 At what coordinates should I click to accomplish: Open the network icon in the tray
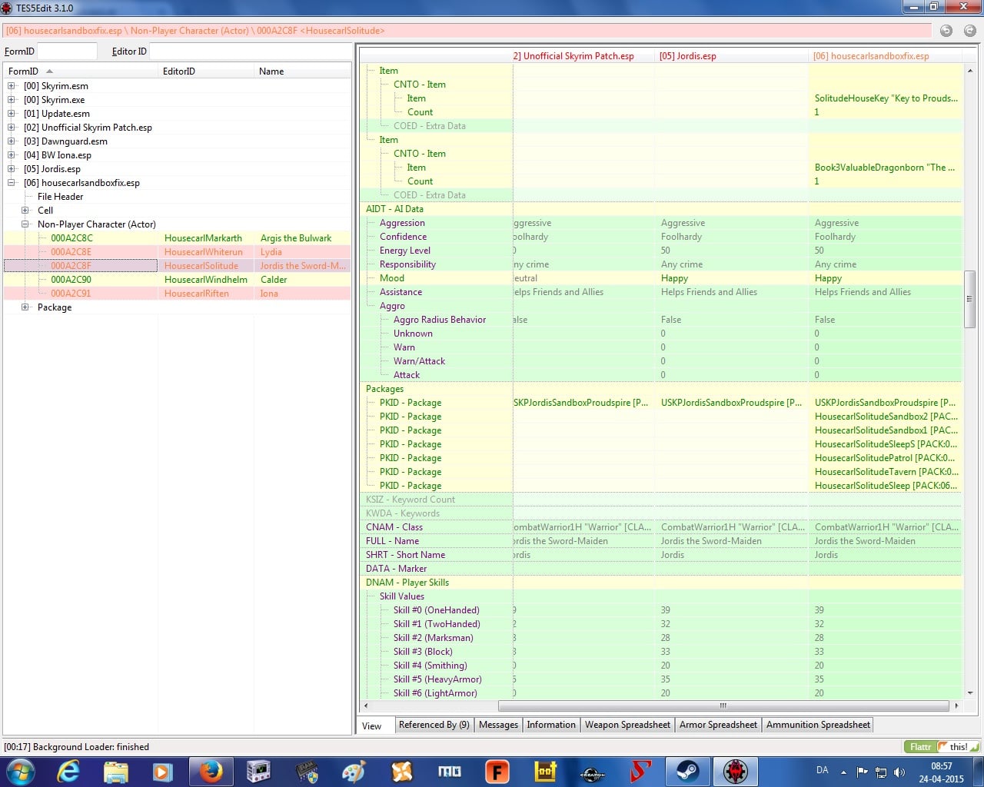[x=881, y=772]
